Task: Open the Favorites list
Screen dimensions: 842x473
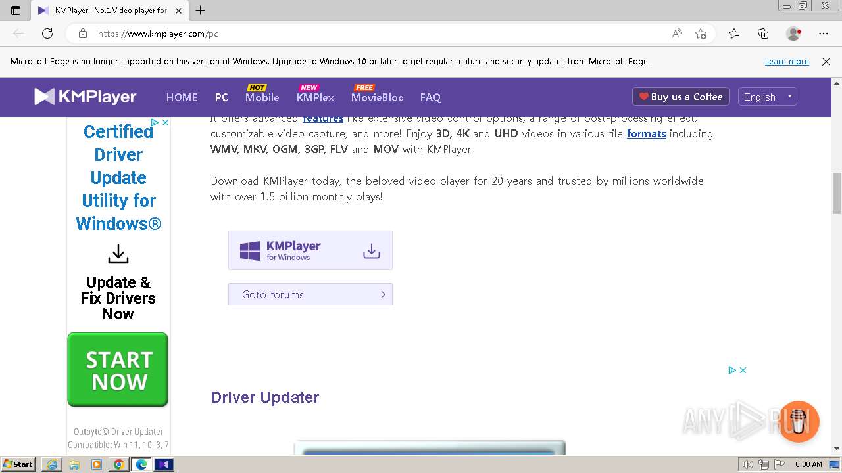Action: tap(734, 34)
